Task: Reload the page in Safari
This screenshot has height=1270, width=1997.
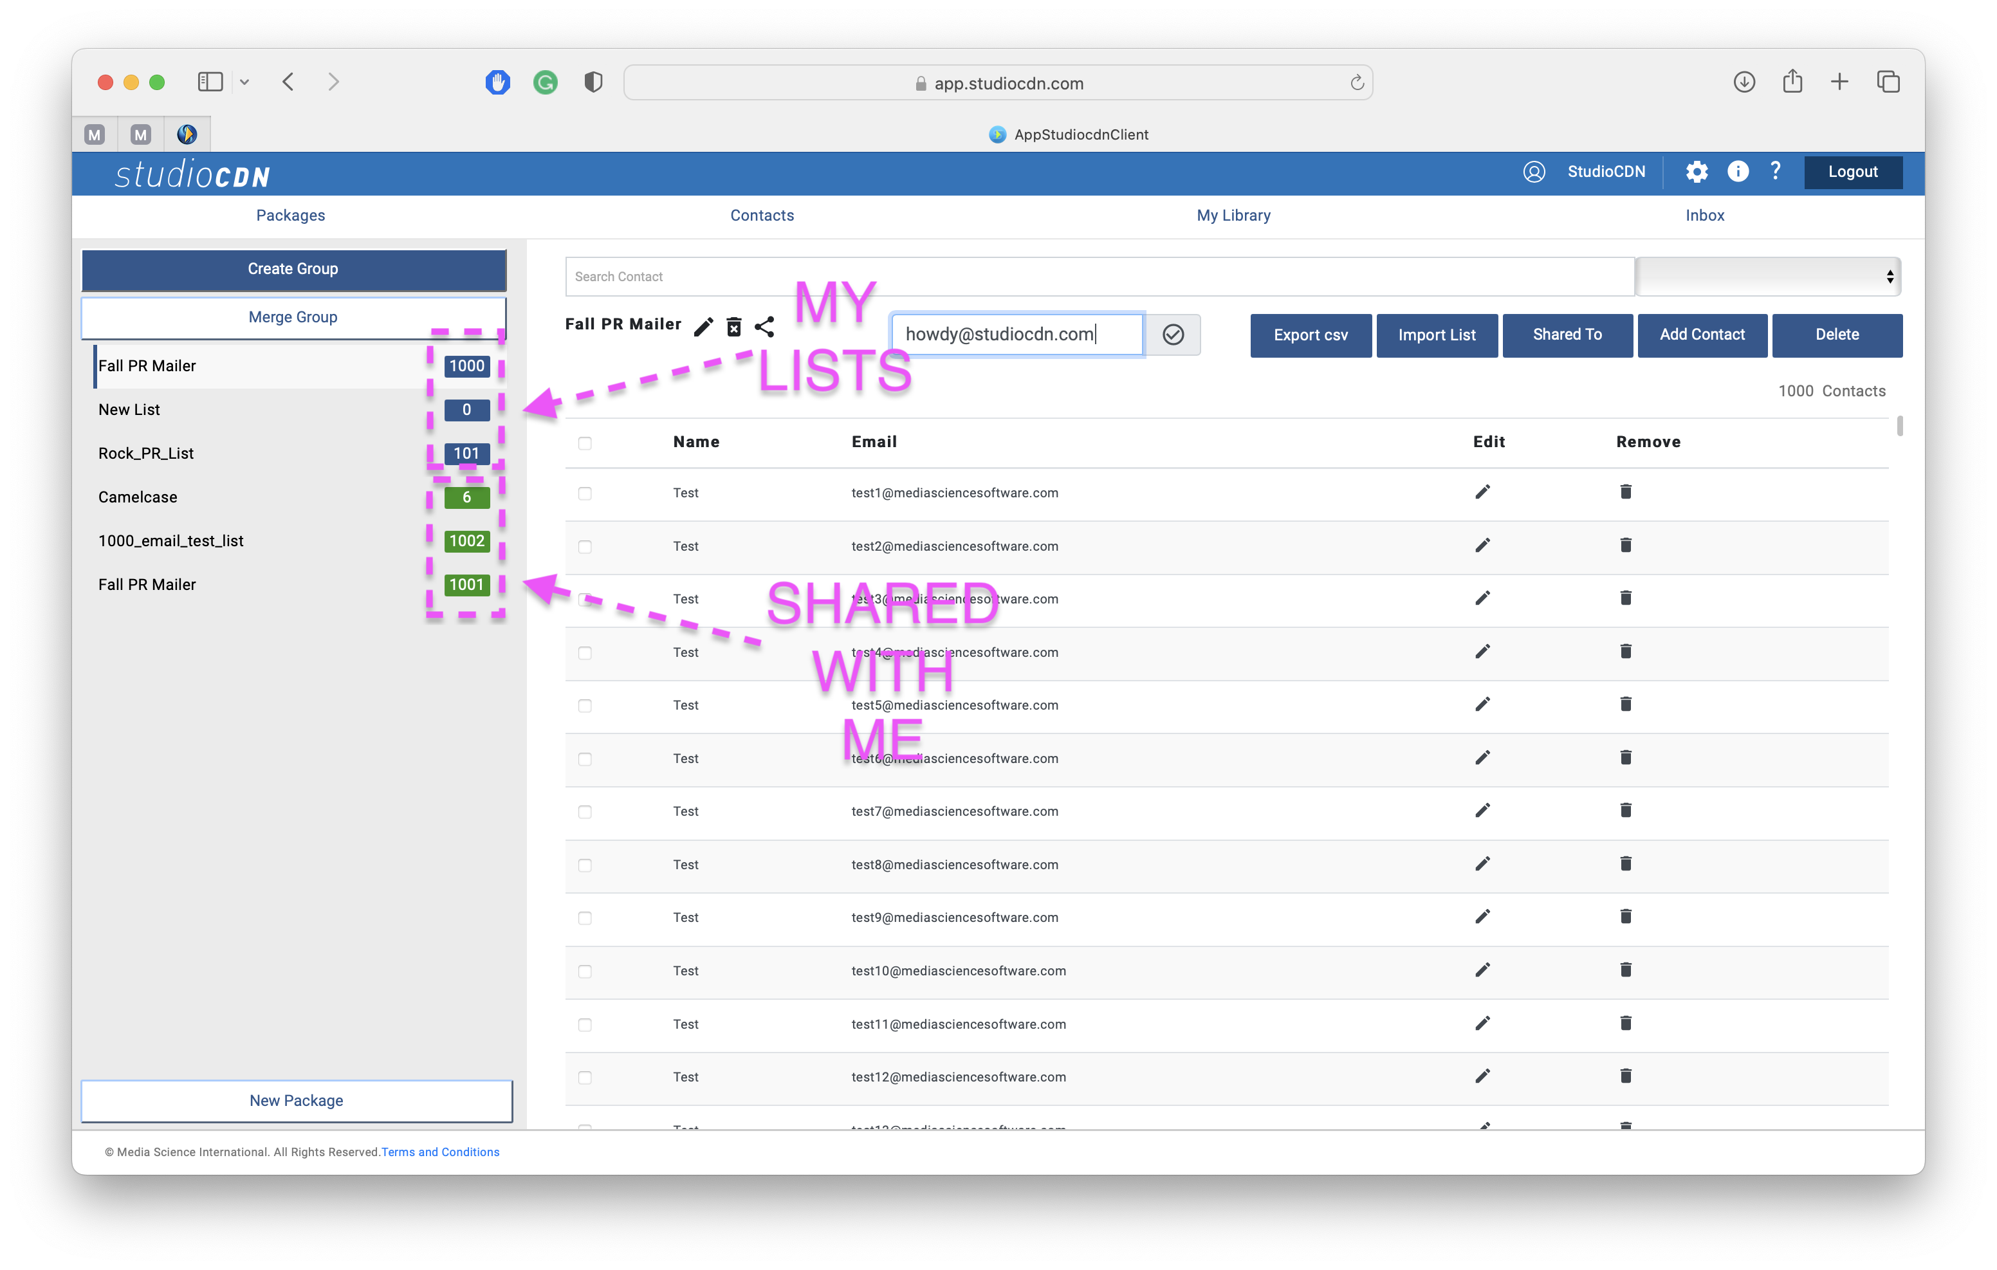Action: [1357, 83]
